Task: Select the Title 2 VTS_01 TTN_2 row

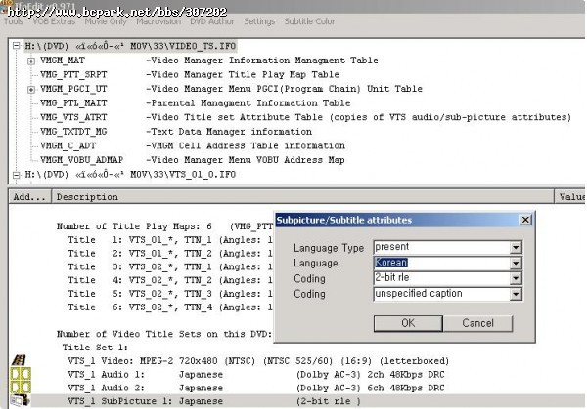Action: point(170,253)
